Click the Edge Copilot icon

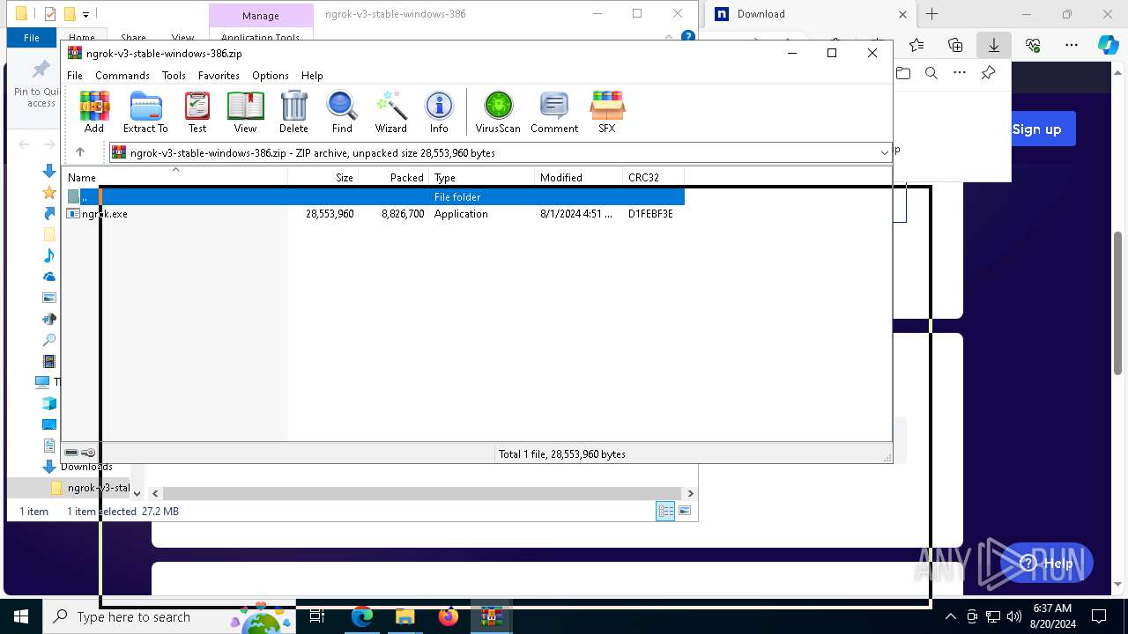1109,45
